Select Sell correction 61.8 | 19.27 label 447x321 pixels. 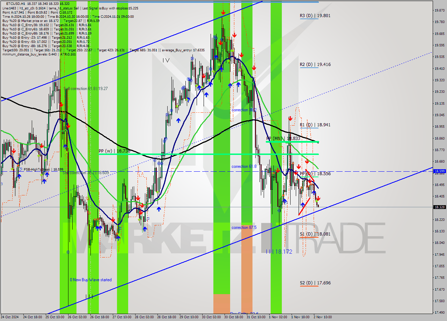pyautogui.click(x=86, y=89)
